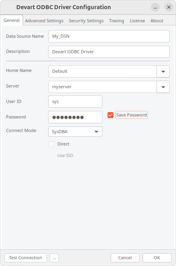Uncheck the Save Password checkbox
This screenshot has height=266, width=176.
(110, 115)
